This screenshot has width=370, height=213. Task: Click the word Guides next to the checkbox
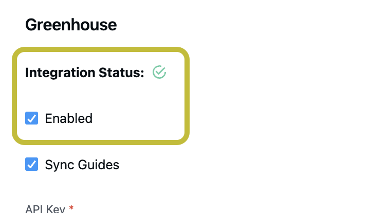(x=98, y=165)
